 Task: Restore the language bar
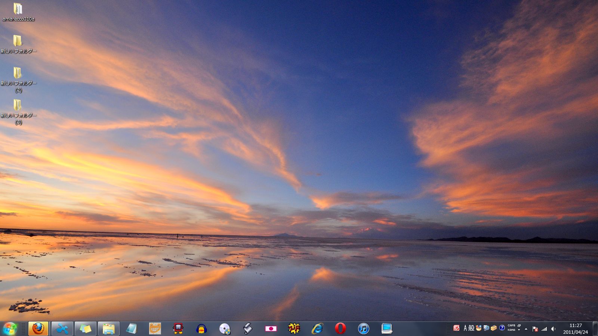519,326
